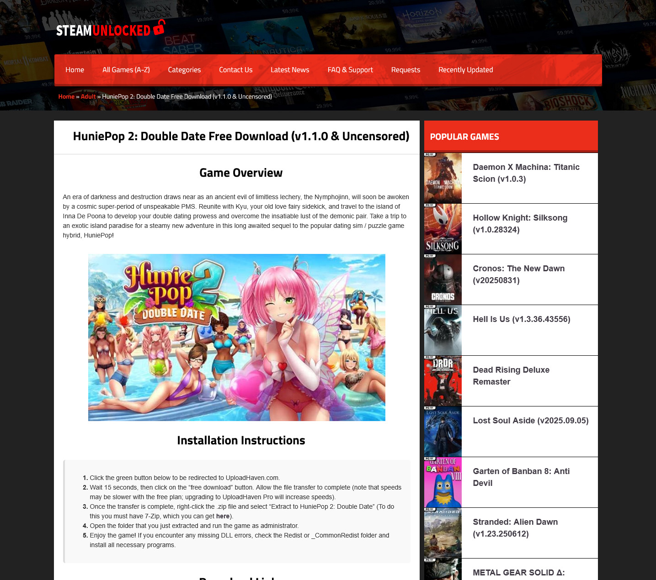Click the Adult breadcrumb link
Image resolution: width=656 pixels, height=580 pixels.
(88, 96)
